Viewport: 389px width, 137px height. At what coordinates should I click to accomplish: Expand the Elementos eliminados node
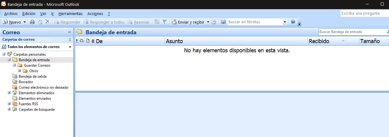click(x=9, y=93)
